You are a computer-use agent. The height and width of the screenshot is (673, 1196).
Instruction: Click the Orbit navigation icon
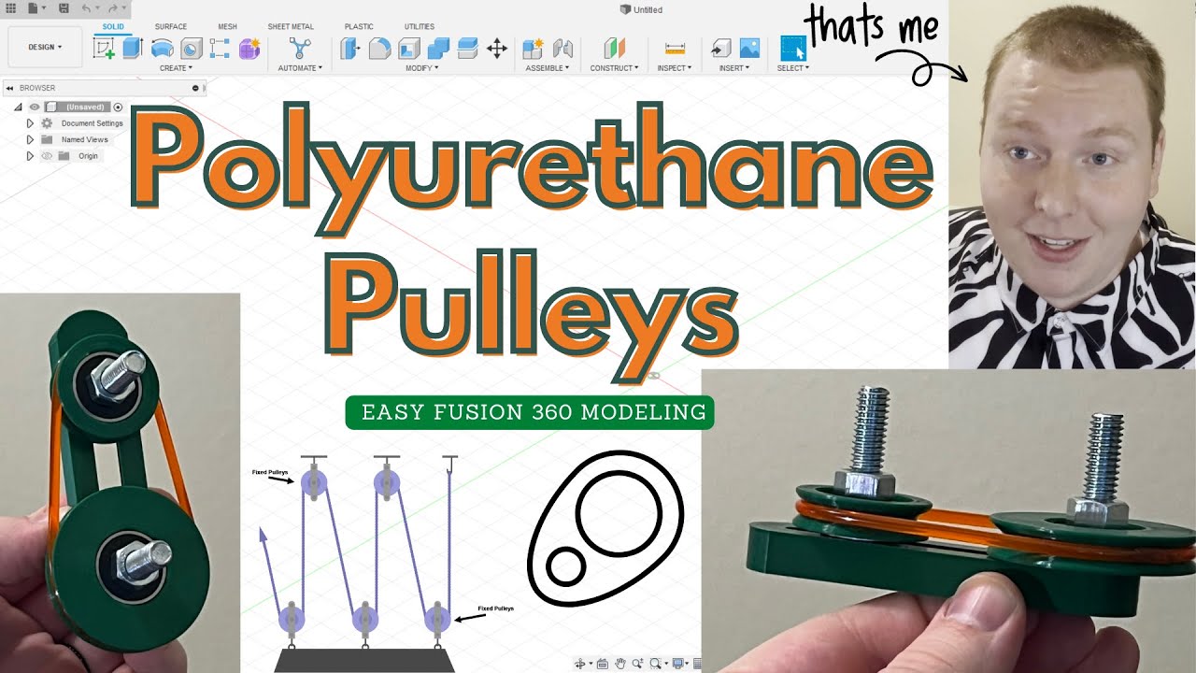[580, 664]
